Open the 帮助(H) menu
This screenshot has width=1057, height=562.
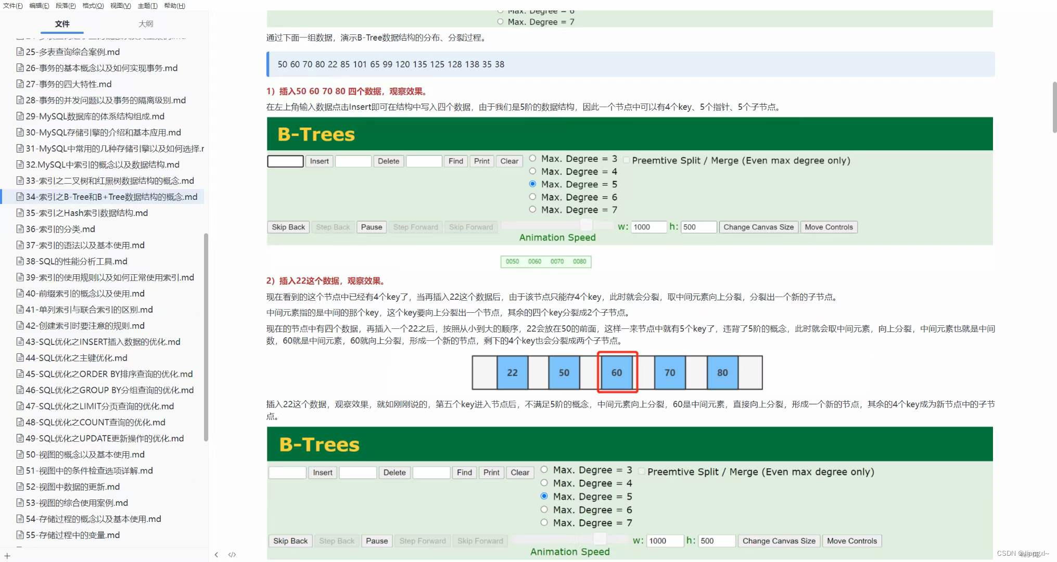(x=175, y=6)
